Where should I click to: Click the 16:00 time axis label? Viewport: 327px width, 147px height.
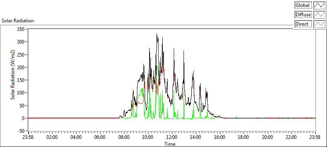[219, 137]
